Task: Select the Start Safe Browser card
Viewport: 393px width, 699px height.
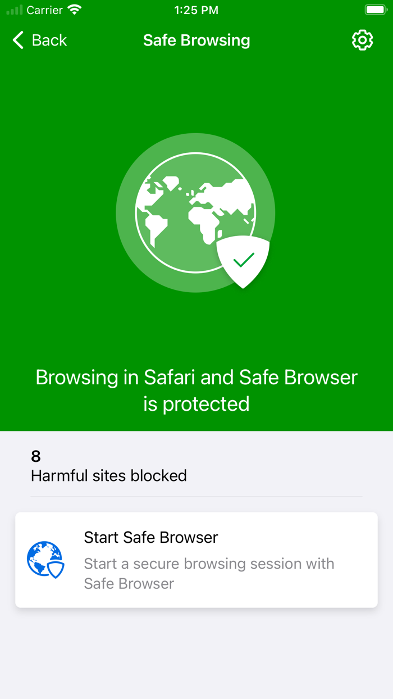Action: click(196, 560)
